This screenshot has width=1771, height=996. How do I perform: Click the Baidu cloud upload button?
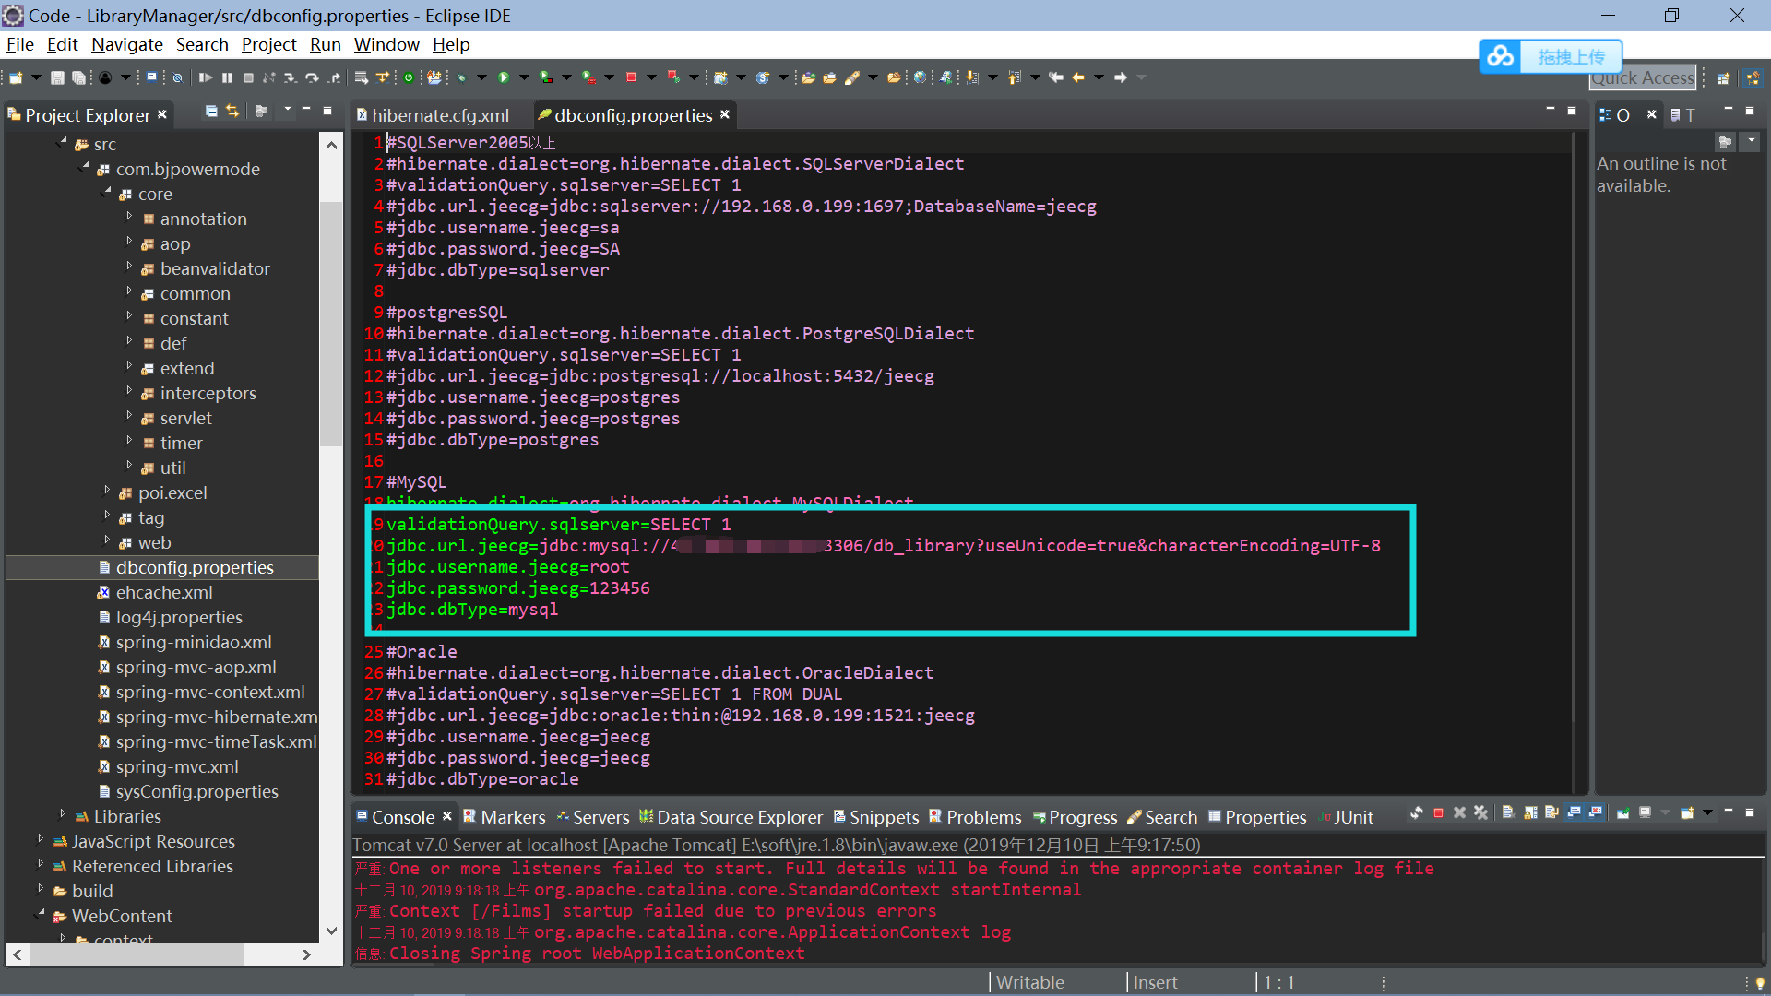click(x=1551, y=56)
